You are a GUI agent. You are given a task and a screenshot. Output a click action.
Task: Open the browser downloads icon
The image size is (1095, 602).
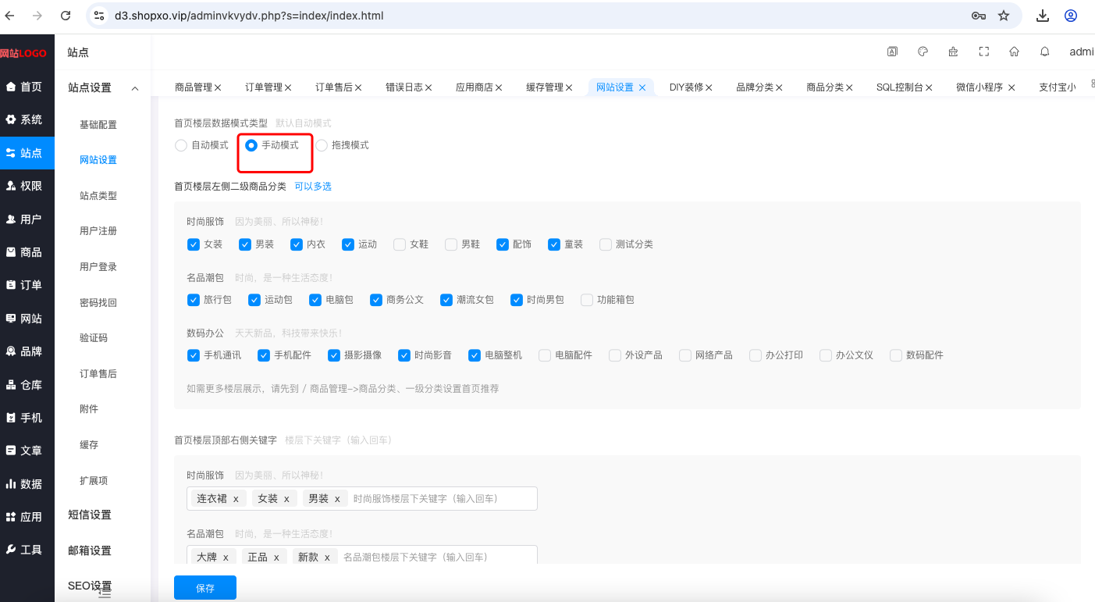tap(1042, 16)
